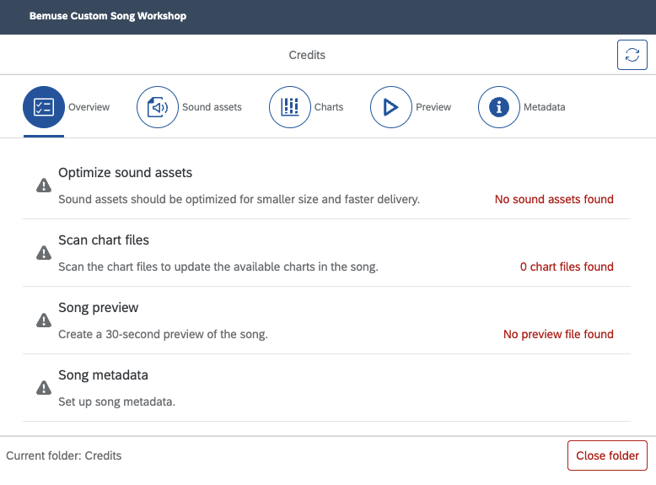Click warning icon beside Optimize sound assets

tap(44, 186)
